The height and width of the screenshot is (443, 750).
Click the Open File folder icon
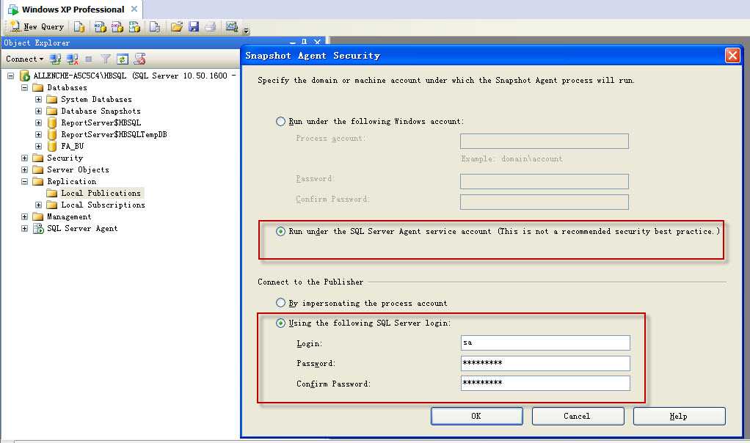177,26
